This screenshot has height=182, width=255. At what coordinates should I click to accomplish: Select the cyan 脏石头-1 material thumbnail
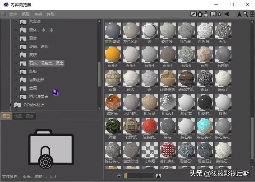click(x=205, y=126)
